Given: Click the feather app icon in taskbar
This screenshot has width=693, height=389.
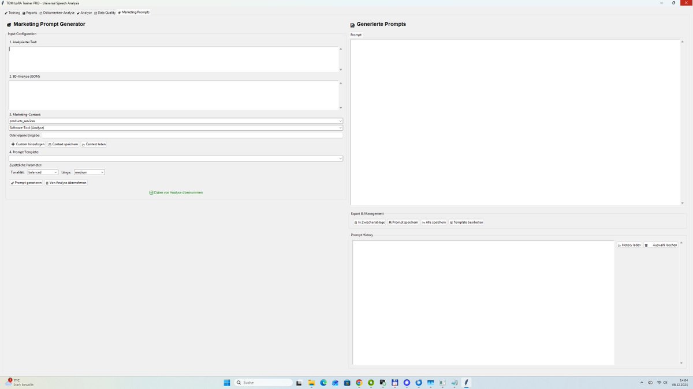Looking at the screenshot, I should [467, 383].
